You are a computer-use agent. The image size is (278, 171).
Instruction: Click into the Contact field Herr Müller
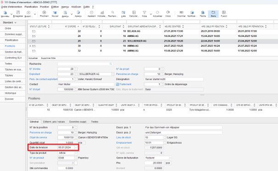coord(86,84)
